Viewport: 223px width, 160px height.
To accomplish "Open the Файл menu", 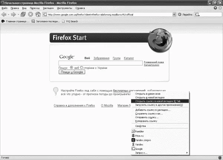I will coord(4,8).
